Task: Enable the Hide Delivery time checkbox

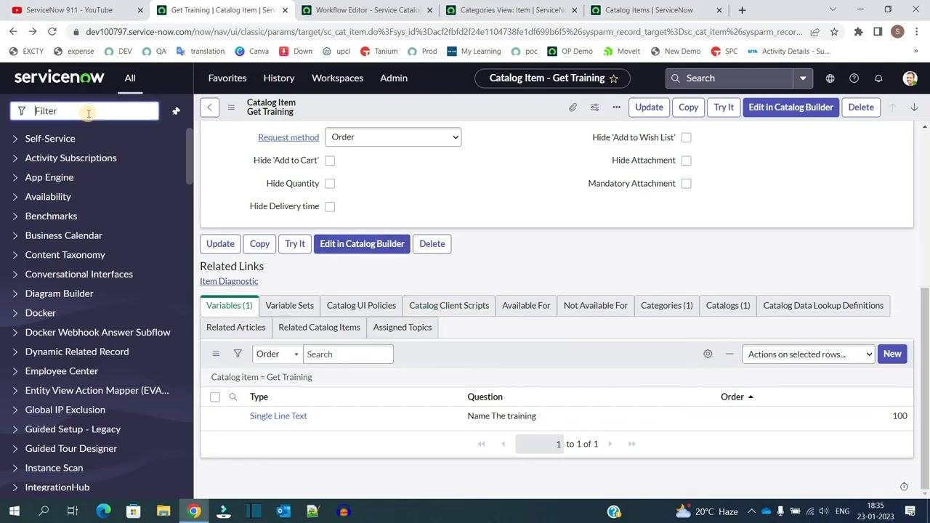Action: [330, 206]
